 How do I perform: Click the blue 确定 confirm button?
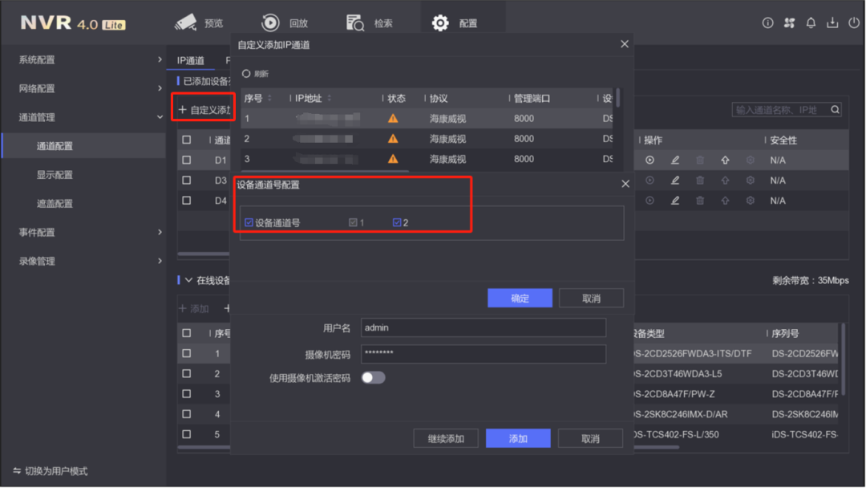520,298
